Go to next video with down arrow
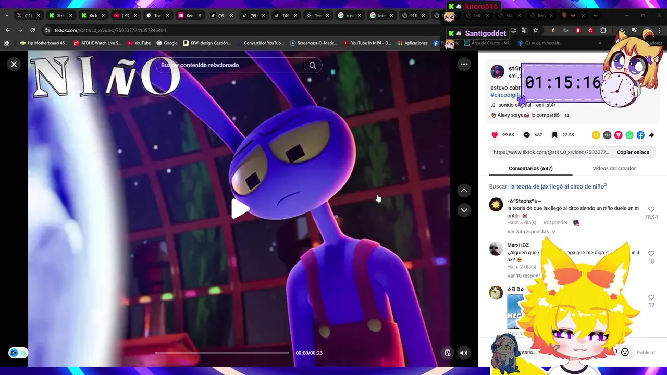Screen dimensions: 667x375 click(x=464, y=210)
